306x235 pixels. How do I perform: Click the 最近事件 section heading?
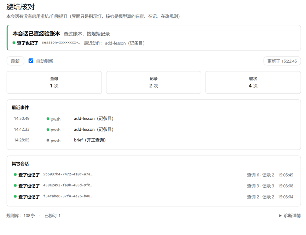pyautogui.click(x=20, y=107)
